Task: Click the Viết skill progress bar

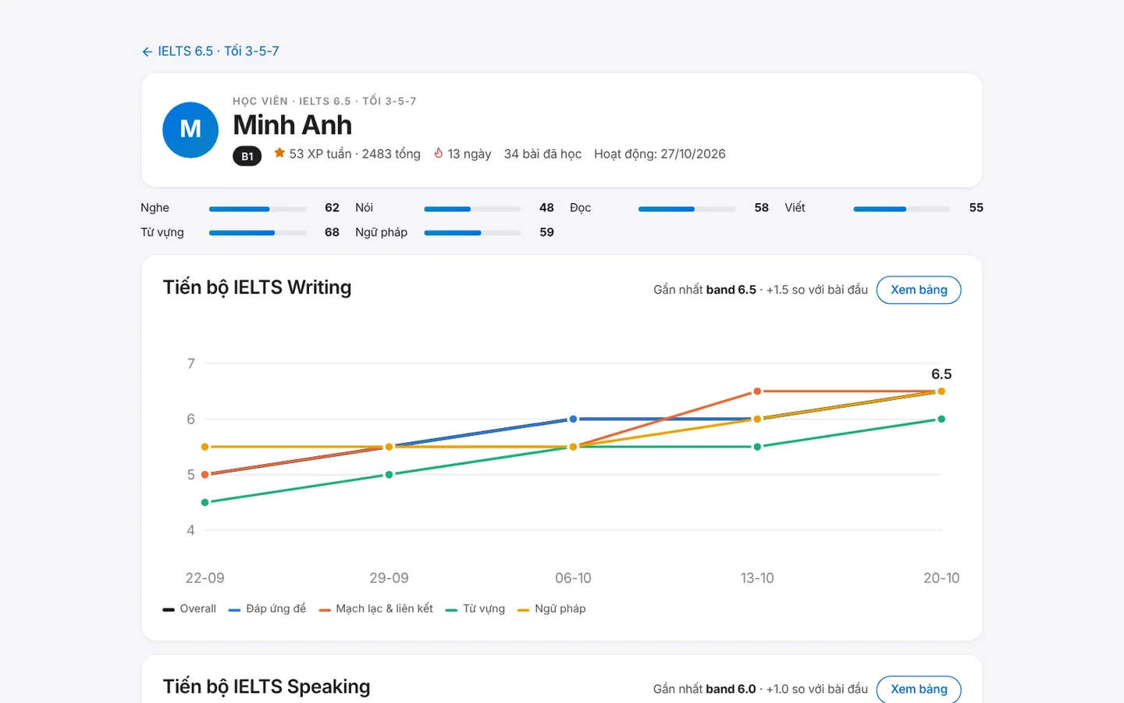Action: [x=902, y=209]
